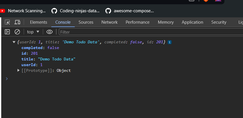This screenshot has width=243, height=118.
Task: Activate the inspect element picker icon
Action: coord(7,22)
